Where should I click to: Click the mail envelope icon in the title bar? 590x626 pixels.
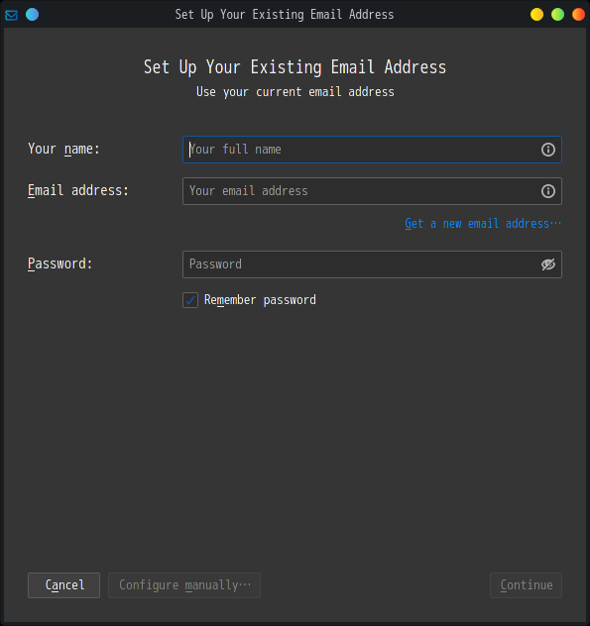point(11,15)
